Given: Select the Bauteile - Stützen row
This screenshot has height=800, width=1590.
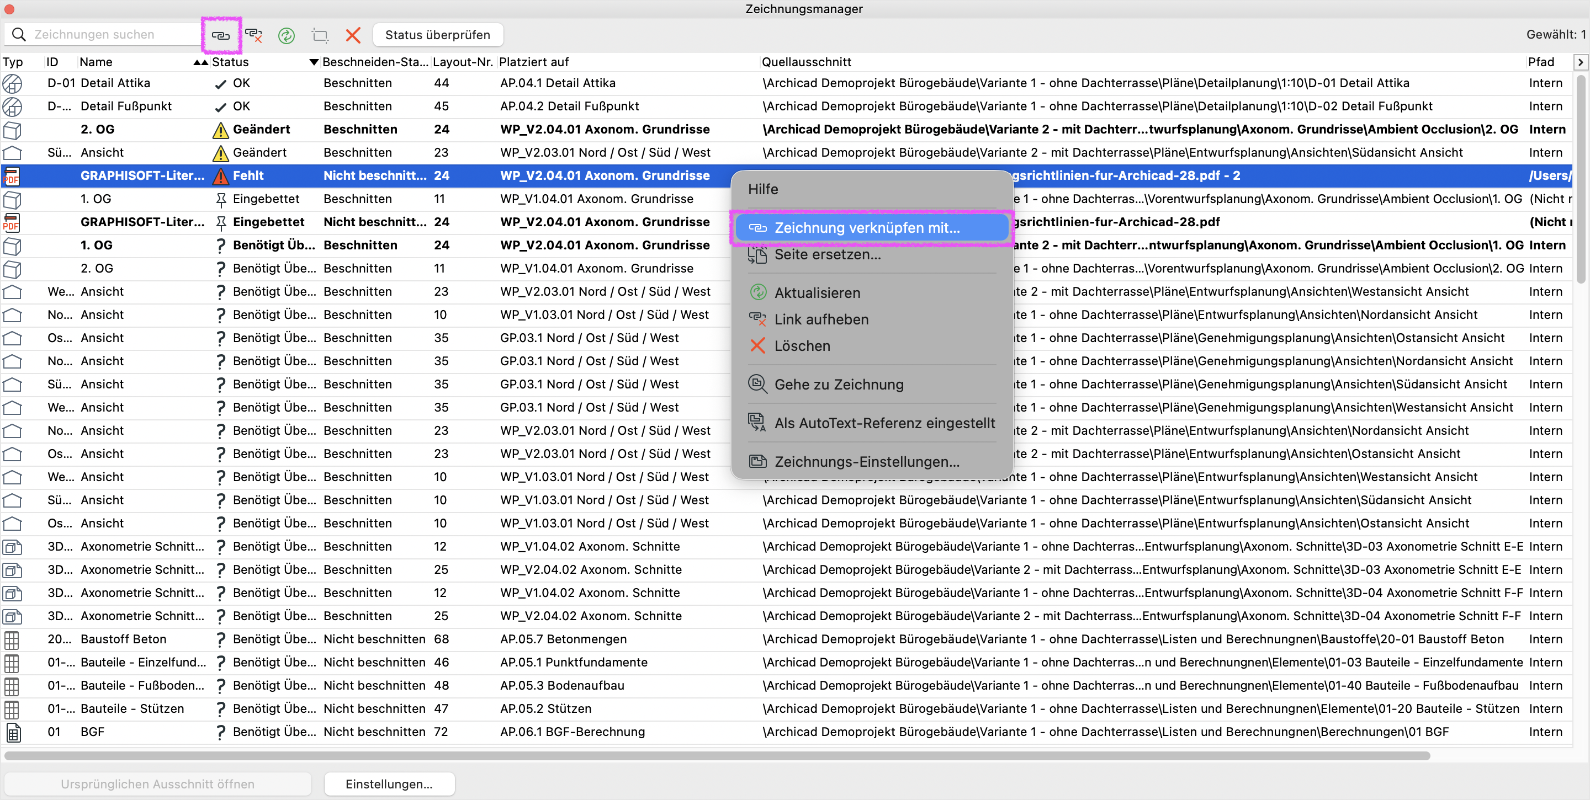Looking at the screenshot, I should click(786, 710).
